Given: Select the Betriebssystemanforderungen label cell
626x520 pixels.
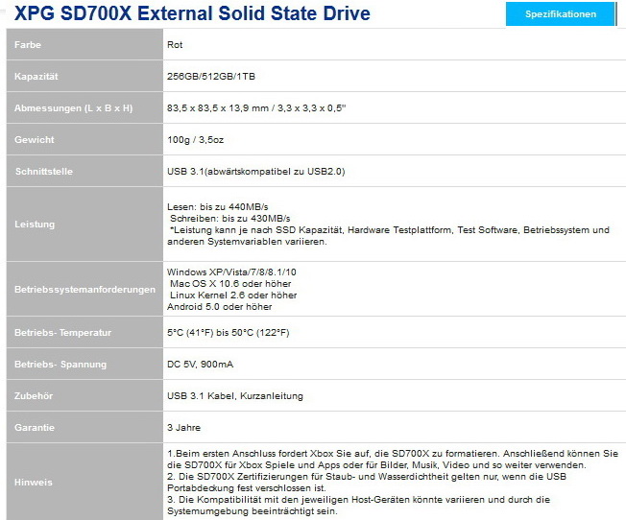Looking at the screenshot, I should pyautogui.click(x=84, y=289).
